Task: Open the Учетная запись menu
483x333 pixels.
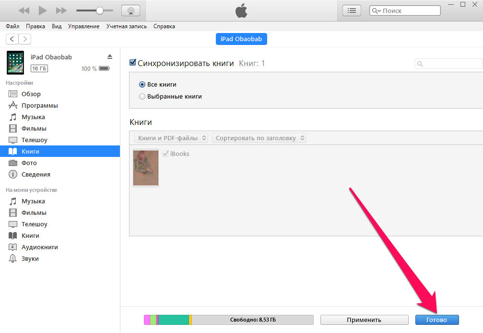Action: click(127, 26)
